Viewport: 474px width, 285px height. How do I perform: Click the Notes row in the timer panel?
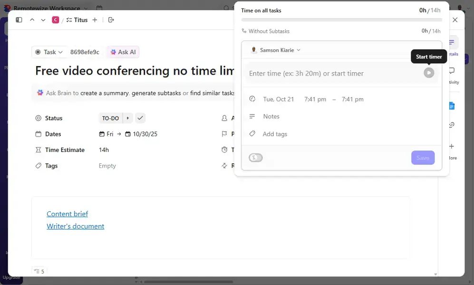coord(271,116)
